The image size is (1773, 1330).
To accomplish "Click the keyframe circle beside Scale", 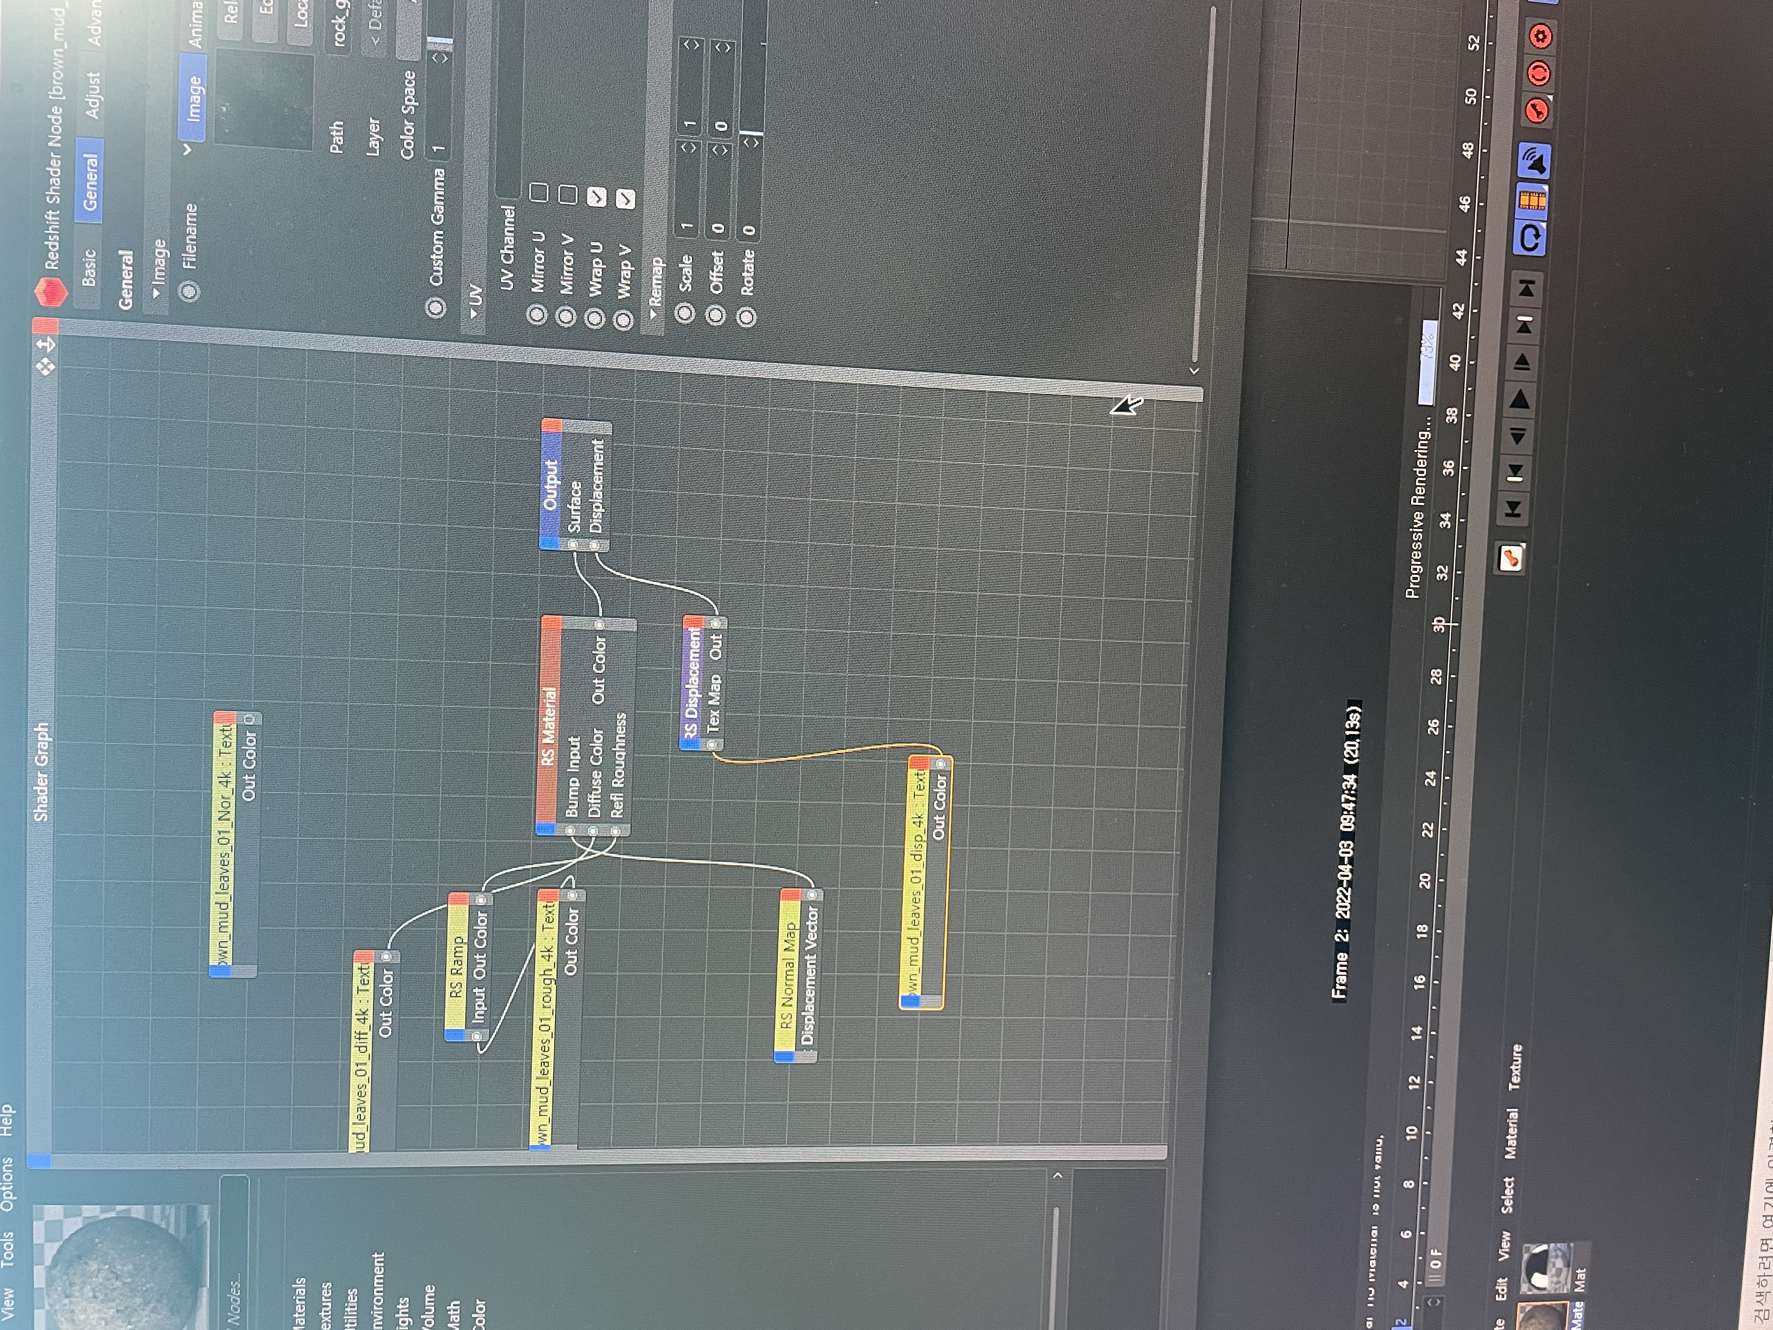I will (x=685, y=313).
